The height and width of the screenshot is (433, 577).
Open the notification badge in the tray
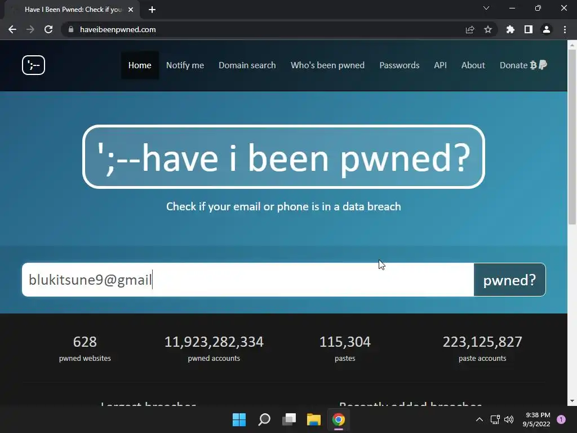point(561,419)
